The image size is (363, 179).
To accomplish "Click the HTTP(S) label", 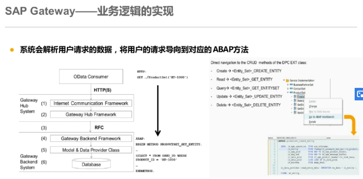I will tap(102, 90).
